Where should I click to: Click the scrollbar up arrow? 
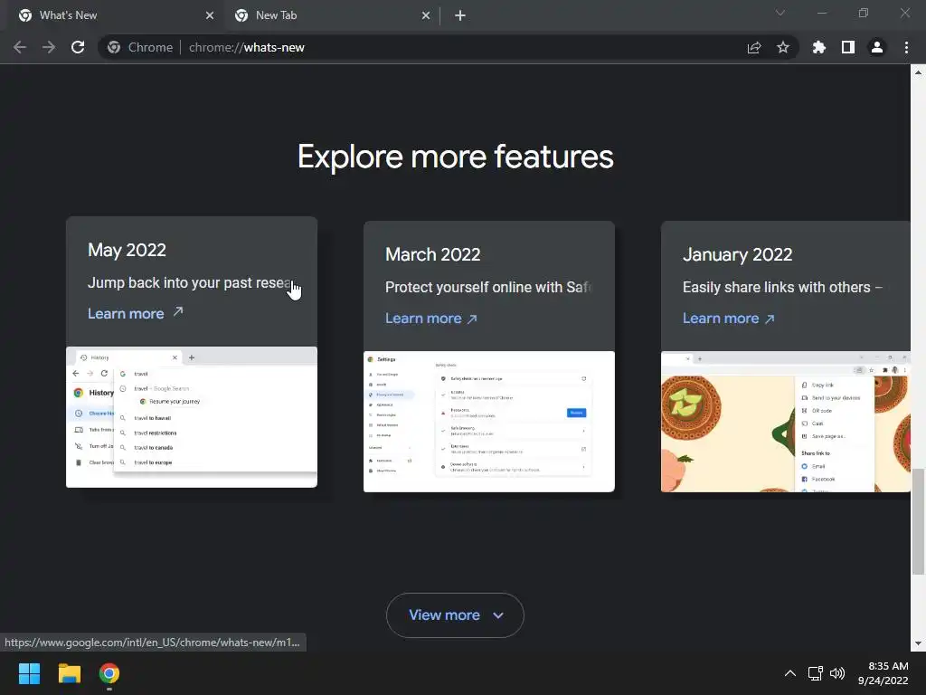click(x=918, y=72)
